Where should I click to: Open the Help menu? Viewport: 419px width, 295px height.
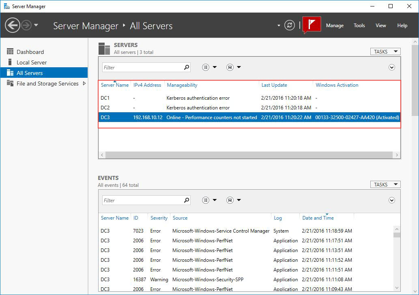(x=402, y=25)
